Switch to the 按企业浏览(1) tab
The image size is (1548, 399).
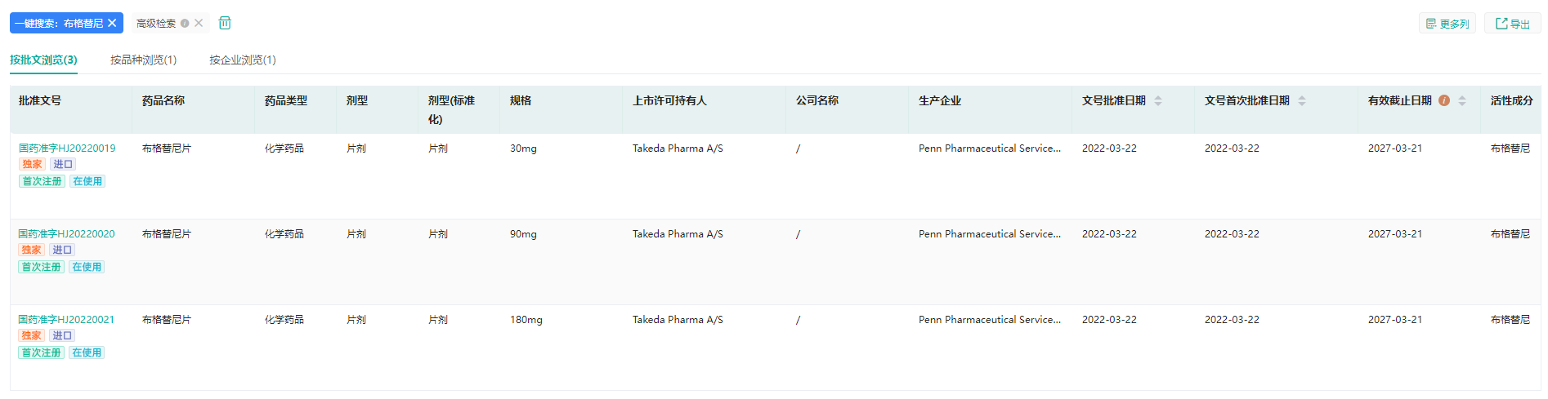(x=242, y=60)
